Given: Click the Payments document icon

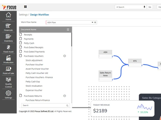Looking at the screenshot, I should [21, 39].
